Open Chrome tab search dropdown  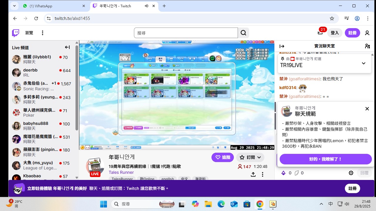15,6
